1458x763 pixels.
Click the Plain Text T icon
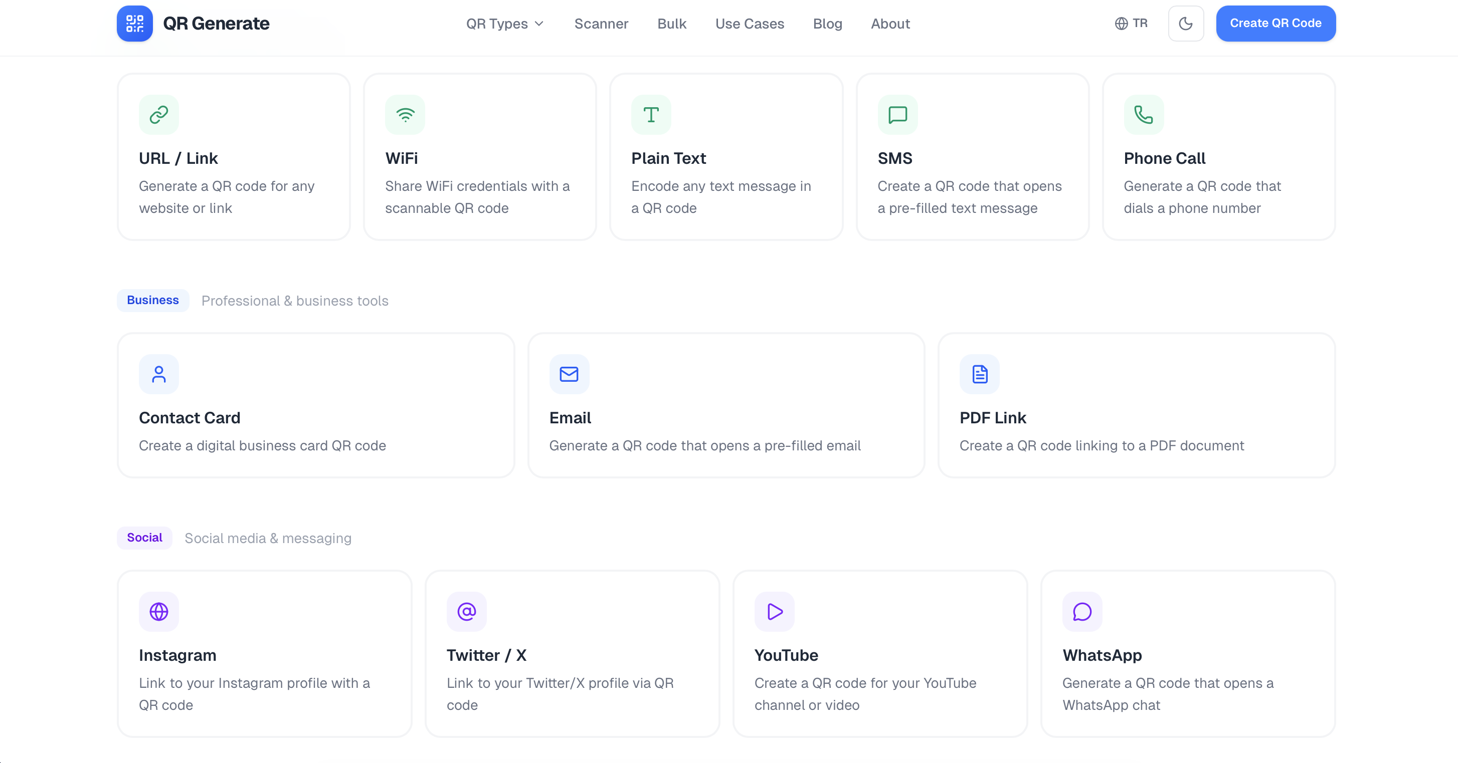click(651, 115)
